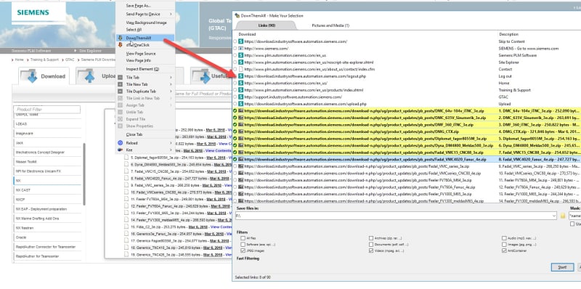The height and width of the screenshot is (289, 581).
Task: Enable the Documents (pdf, odf) filter
Action: pos(371,245)
